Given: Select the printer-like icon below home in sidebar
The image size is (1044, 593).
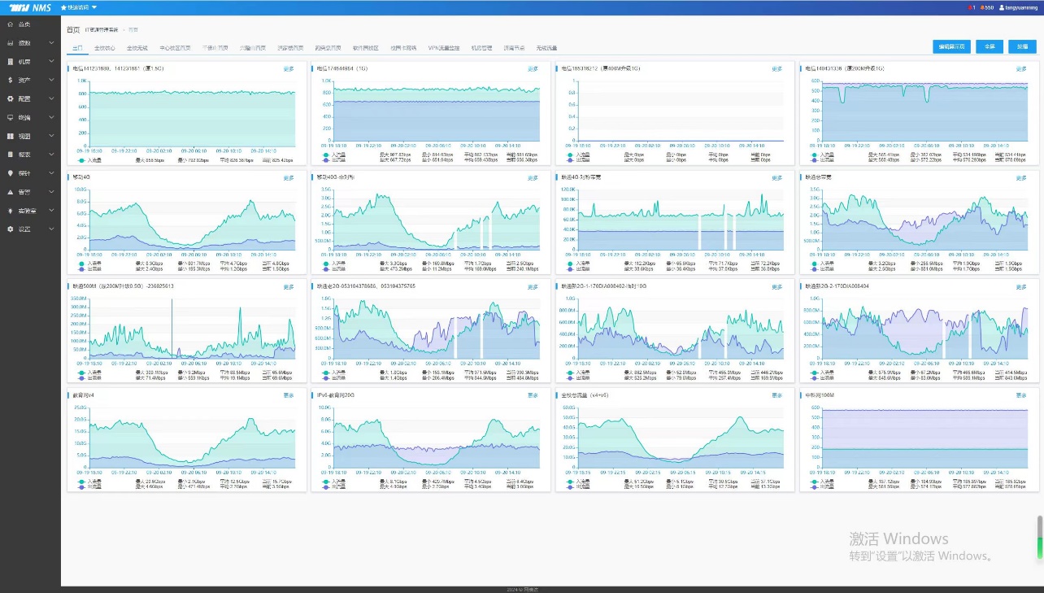Looking at the screenshot, I should (x=10, y=43).
